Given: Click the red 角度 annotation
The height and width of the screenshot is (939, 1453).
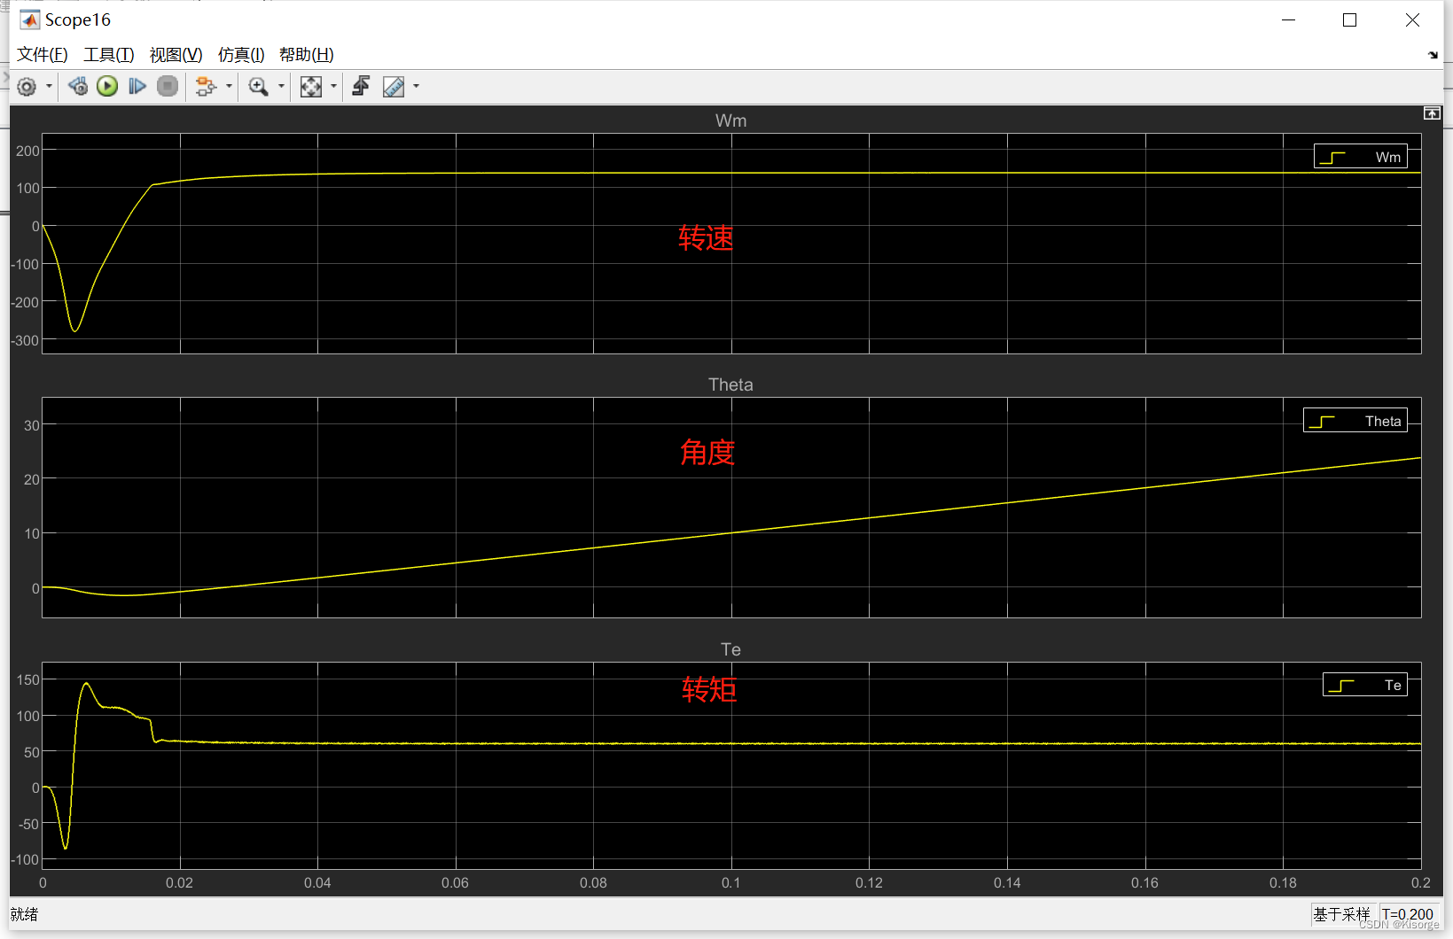Looking at the screenshot, I should click(707, 453).
